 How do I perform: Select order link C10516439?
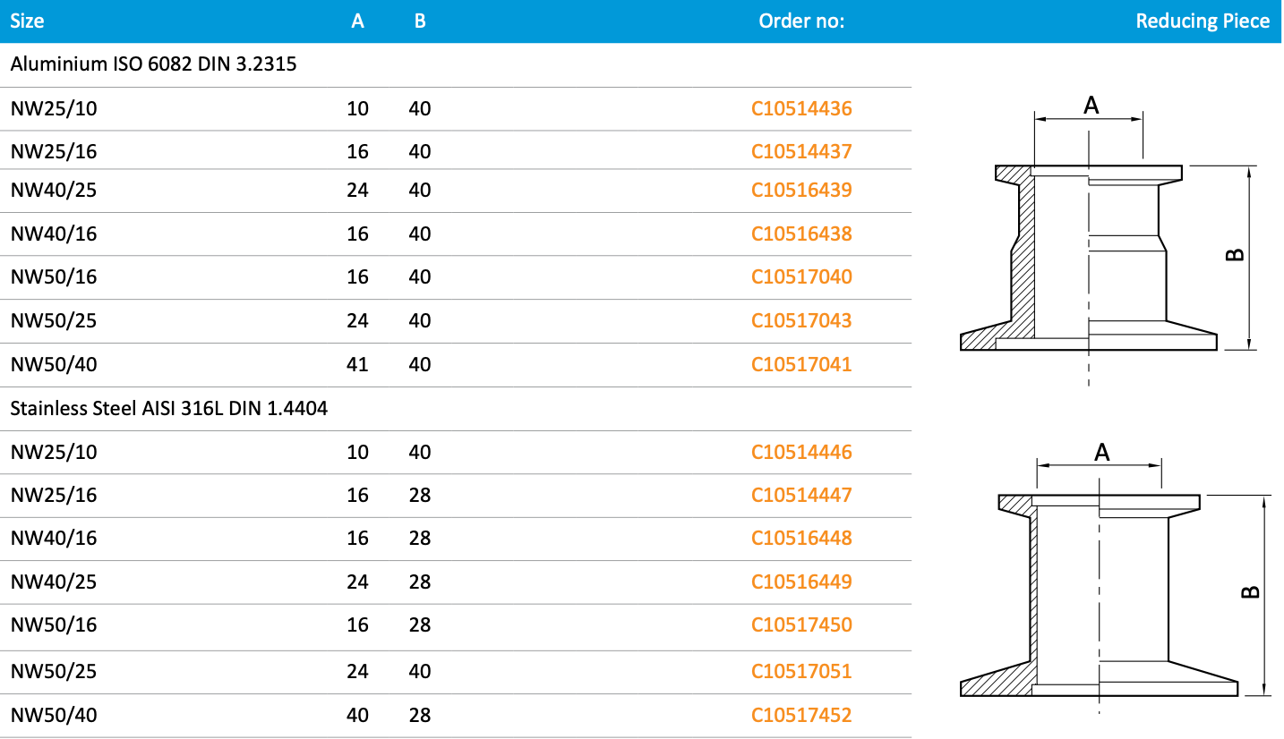click(801, 191)
